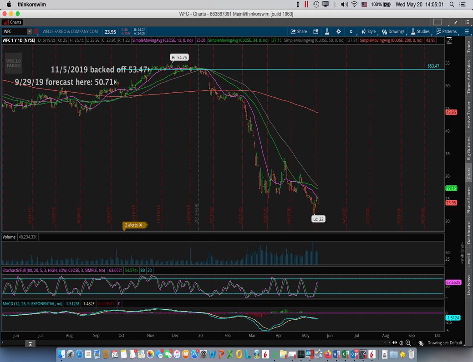The height and width of the screenshot is (362, 473).
Task: Click the red symbol link indicator
Action: [x=36, y=32]
